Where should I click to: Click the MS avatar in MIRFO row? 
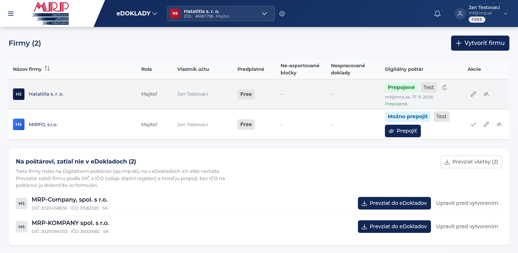pos(19,124)
